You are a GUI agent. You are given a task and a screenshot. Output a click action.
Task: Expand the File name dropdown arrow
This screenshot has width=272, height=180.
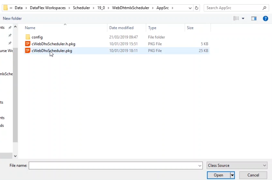point(200,166)
